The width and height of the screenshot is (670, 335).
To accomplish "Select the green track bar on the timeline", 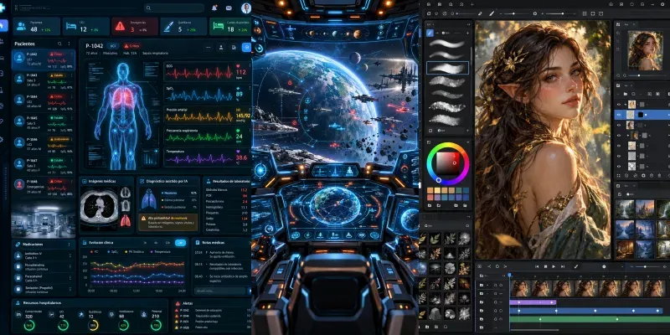I will click(590, 319).
